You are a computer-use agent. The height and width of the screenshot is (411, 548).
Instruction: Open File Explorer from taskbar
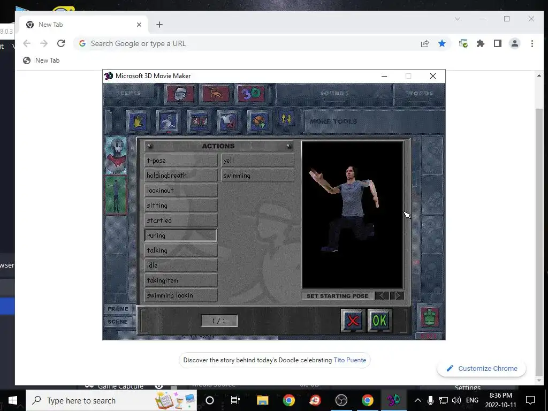(262, 400)
